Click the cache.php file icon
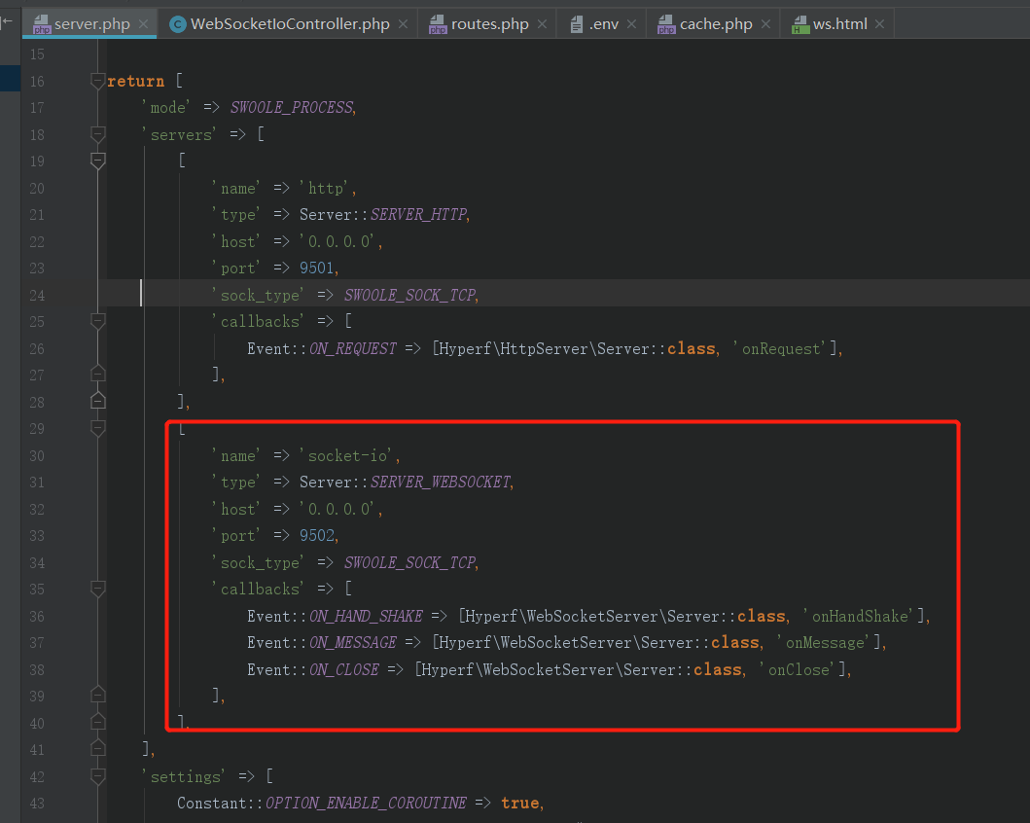This screenshot has width=1030, height=823. tap(666, 24)
